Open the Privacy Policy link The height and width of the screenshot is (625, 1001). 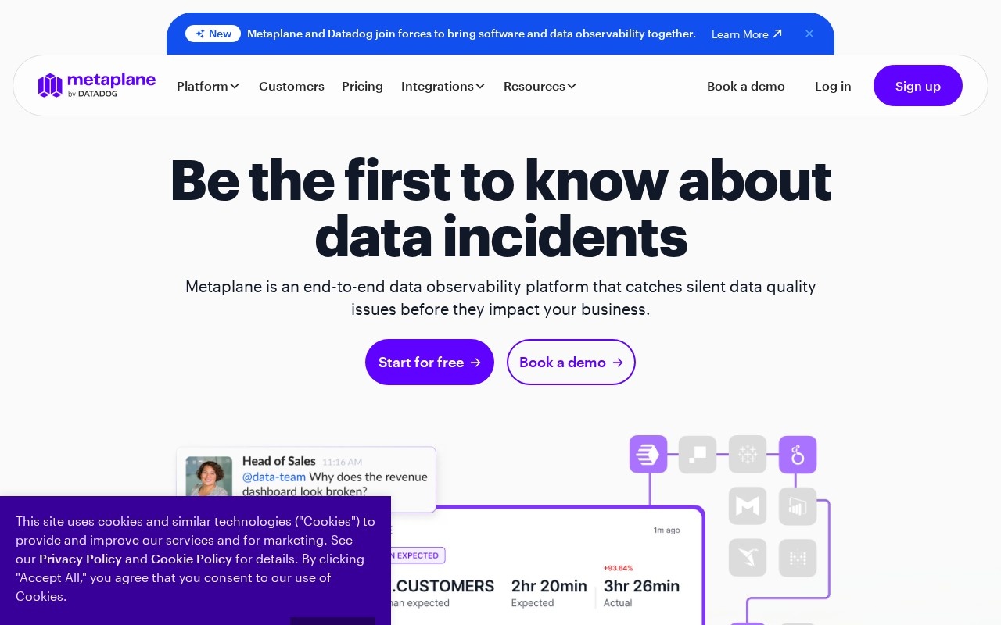click(x=81, y=559)
